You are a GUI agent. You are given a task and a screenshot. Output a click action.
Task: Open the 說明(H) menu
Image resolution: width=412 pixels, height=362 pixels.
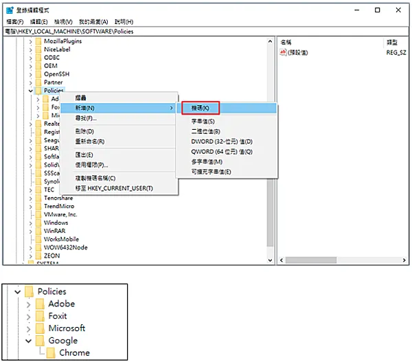[124, 22]
